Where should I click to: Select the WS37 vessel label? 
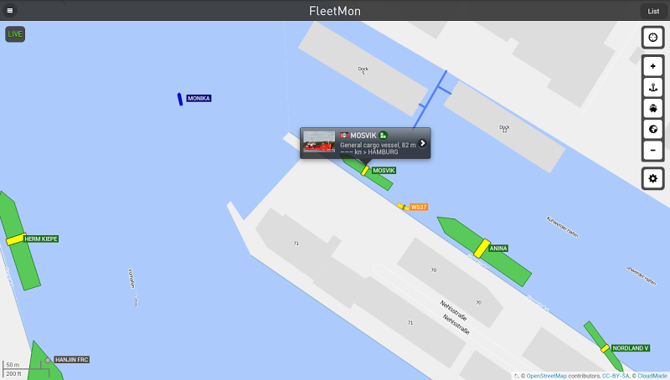click(x=419, y=207)
